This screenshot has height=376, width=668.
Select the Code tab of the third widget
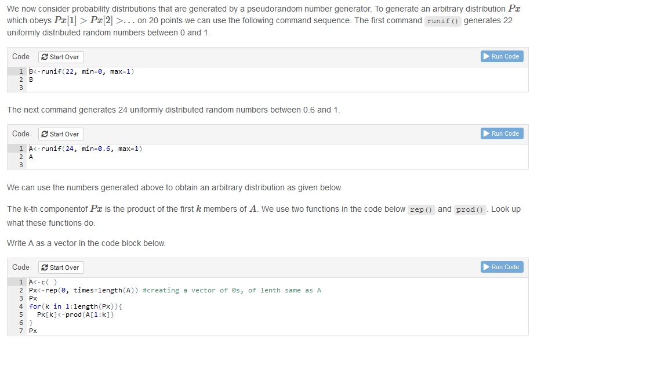20,267
